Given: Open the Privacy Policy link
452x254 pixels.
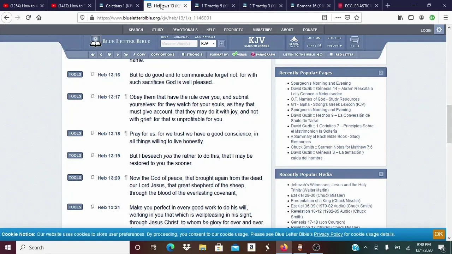Looking at the screenshot, I should (328, 234).
